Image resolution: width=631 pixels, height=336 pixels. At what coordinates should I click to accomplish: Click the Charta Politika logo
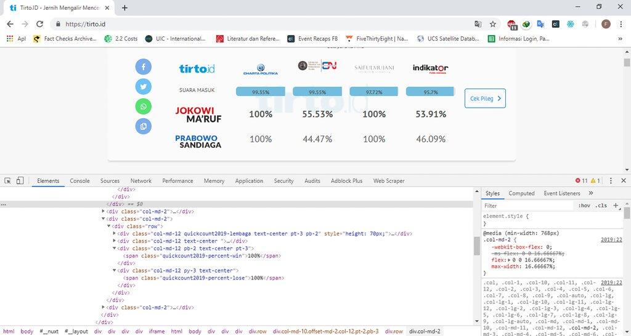click(261, 69)
